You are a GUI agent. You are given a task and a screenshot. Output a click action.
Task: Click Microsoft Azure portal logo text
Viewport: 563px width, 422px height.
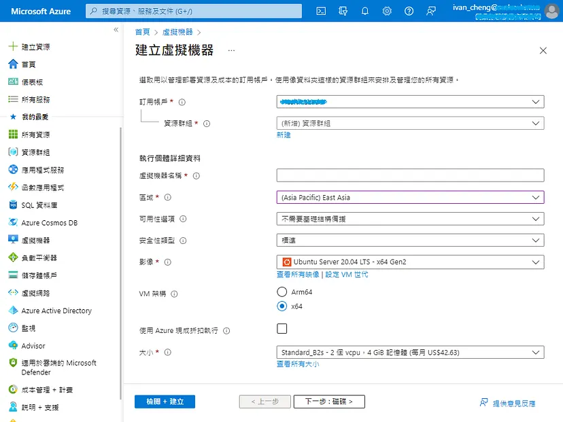pos(41,11)
